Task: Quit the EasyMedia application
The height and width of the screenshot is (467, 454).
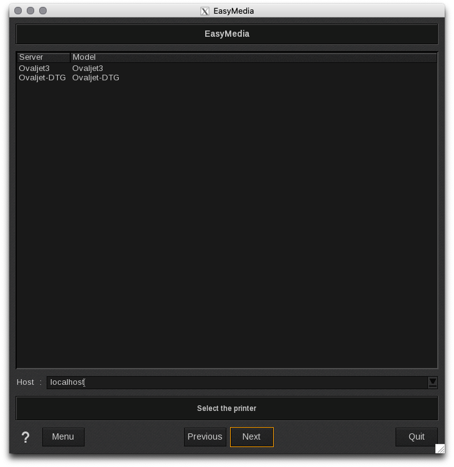Action: 416,437
